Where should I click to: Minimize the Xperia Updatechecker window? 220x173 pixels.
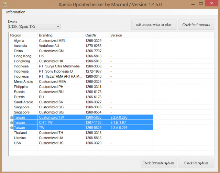click(x=193, y=4)
